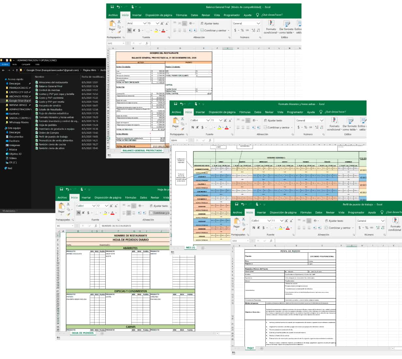
Task: Open Arial font dropdown in Balance General window
Action: click(145, 23)
